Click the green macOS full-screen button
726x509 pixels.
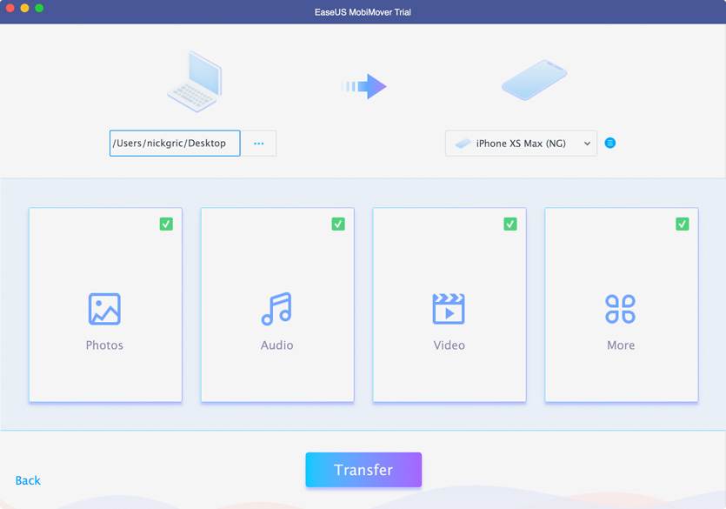[x=39, y=8]
